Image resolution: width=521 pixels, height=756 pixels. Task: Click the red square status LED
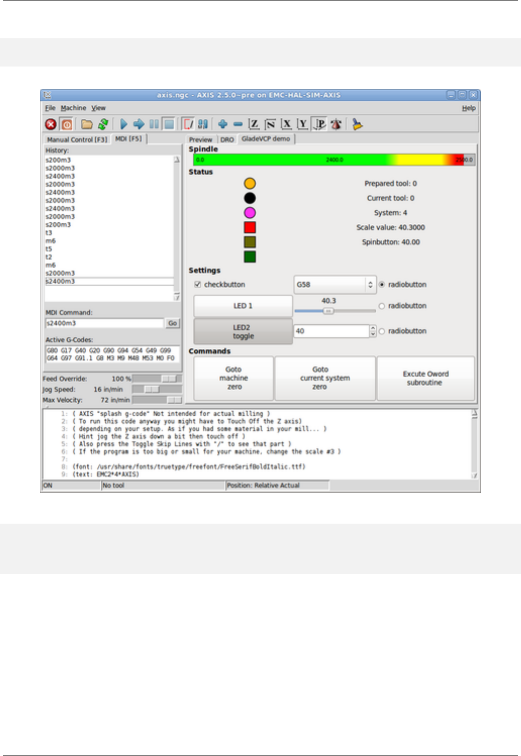(x=250, y=227)
